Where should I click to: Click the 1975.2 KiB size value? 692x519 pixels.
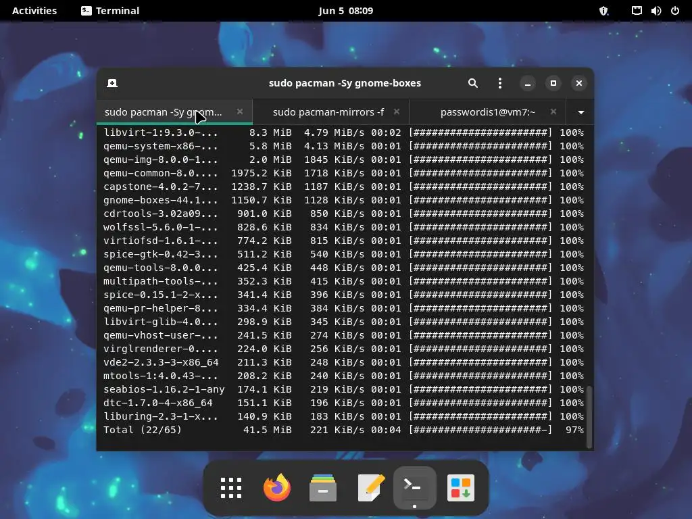[262, 173]
